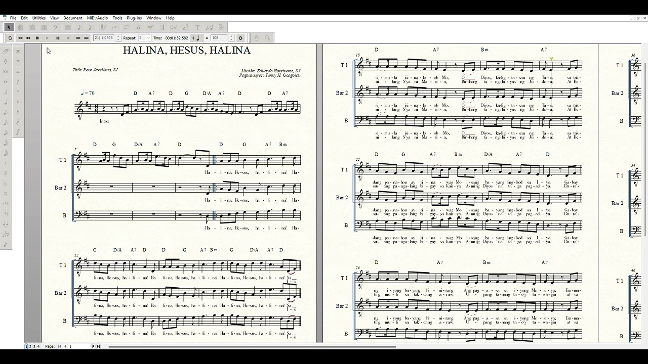The height and width of the screenshot is (364, 648).
Task: Open the Plug-ins menu
Action: point(134,18)
